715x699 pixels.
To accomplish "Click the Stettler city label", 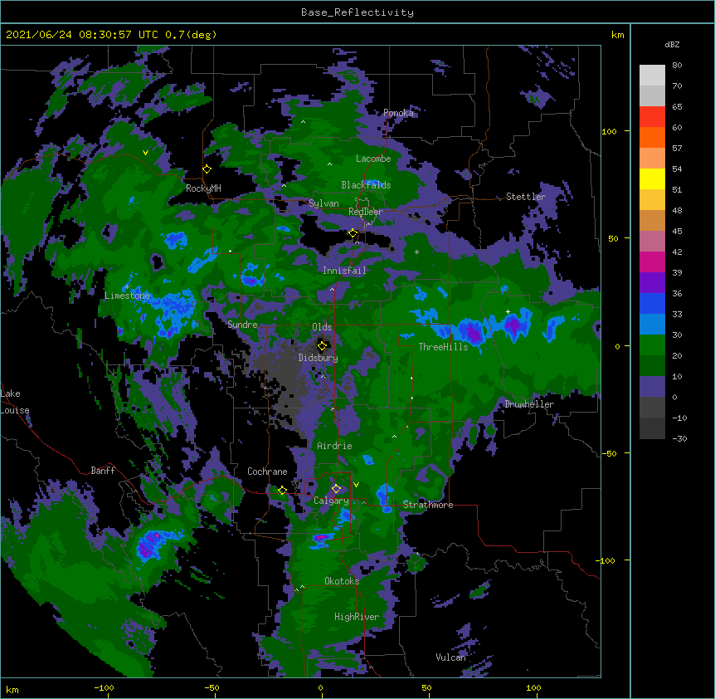I will pyautogui.click(x=526, y=197).
